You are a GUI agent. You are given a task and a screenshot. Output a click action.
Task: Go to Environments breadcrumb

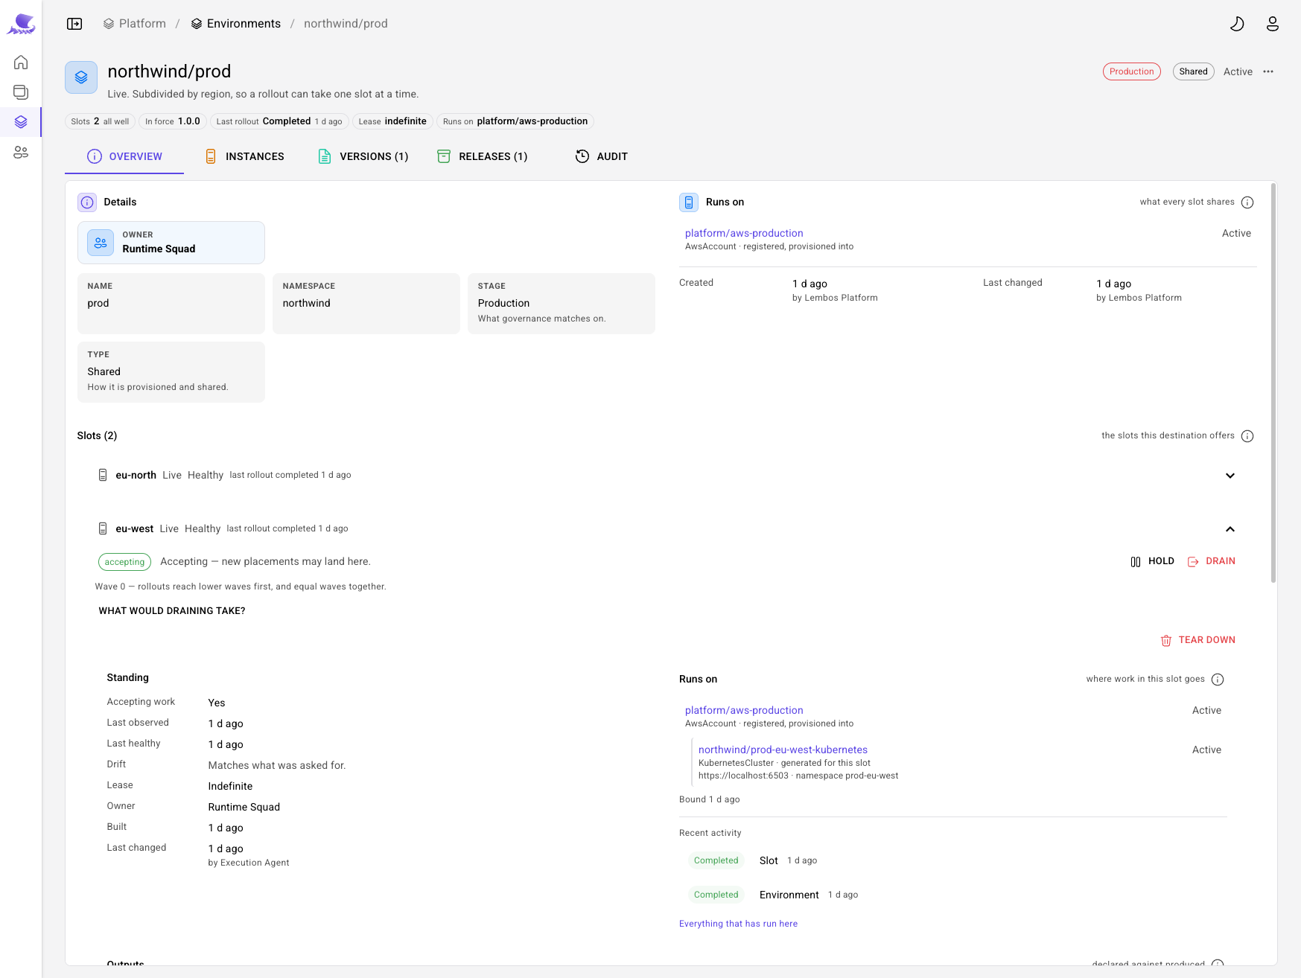(236, 24)
